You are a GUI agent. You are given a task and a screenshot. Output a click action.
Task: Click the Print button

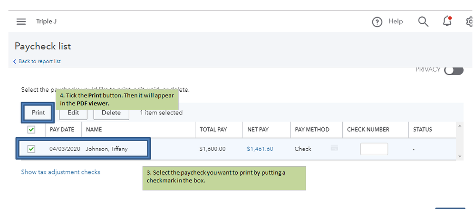click(38, 113)
